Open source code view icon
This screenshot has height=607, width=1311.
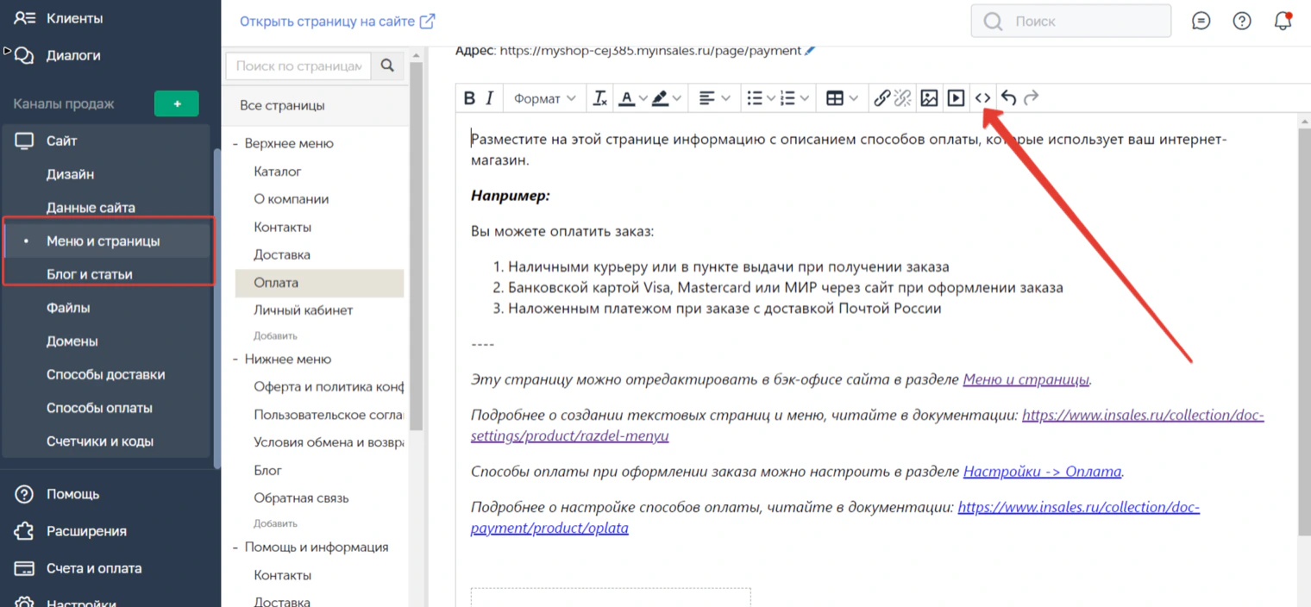pos(982,98)
